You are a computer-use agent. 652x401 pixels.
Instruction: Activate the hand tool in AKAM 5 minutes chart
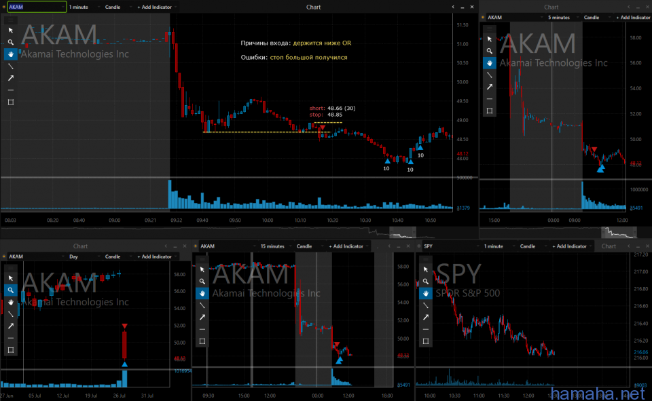[490, 63]
